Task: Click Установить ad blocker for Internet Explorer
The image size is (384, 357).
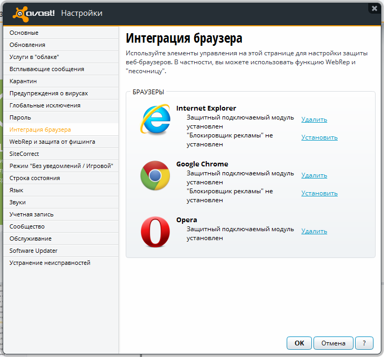Action: pyautogui.click(x=319, y=137)
